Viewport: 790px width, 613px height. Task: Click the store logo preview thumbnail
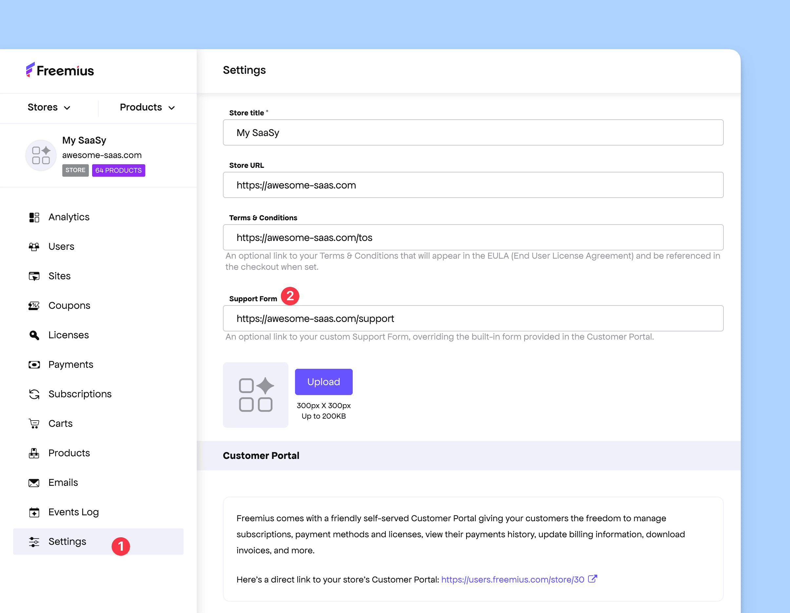tap(256, 395)
